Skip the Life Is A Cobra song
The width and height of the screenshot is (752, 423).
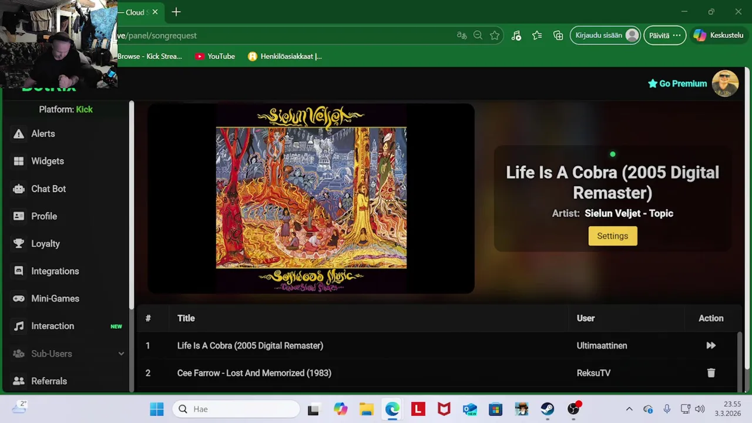711,345
